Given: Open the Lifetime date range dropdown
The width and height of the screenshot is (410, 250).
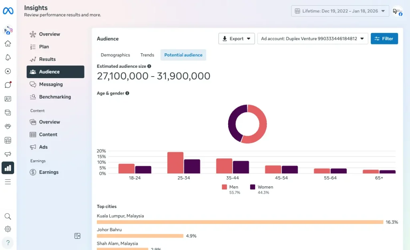Looking at the screenshot, I should coord(340,11).
